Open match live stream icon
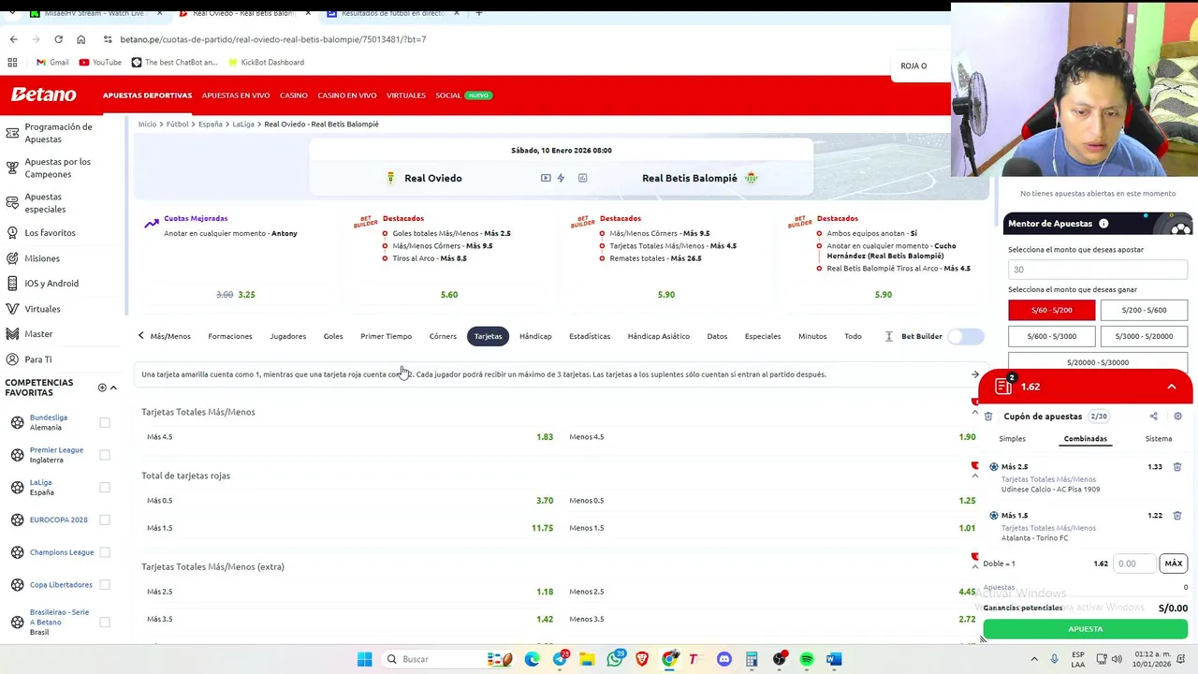1198x674 pixels. pyautogui.click(x=546, y=178)
